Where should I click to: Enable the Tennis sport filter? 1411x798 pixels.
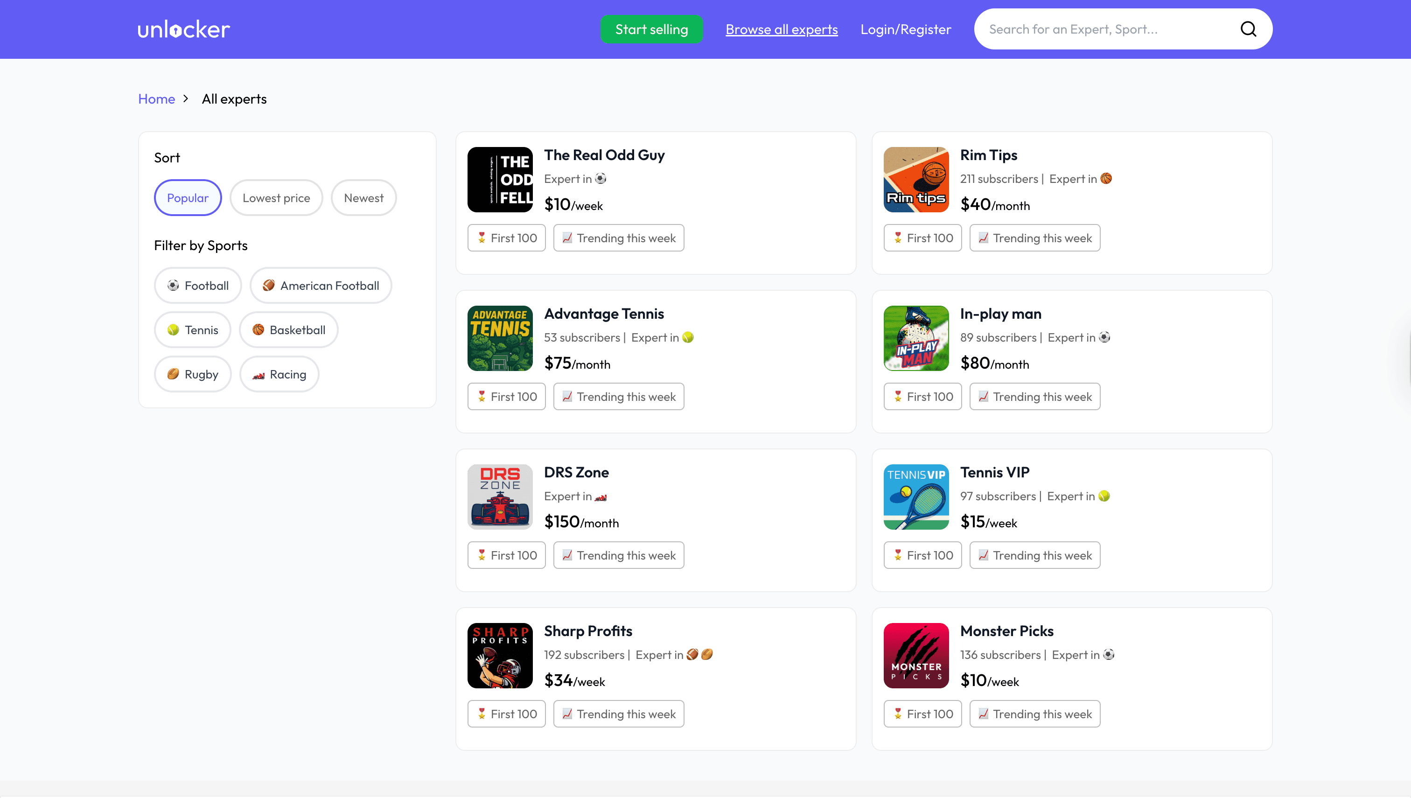(x=192, y=329)
